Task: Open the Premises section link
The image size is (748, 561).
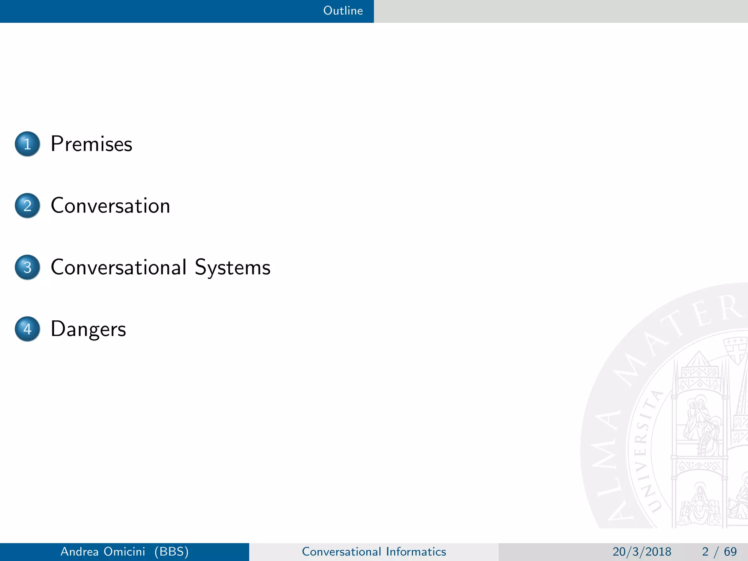Action: [x=91, y=144]
